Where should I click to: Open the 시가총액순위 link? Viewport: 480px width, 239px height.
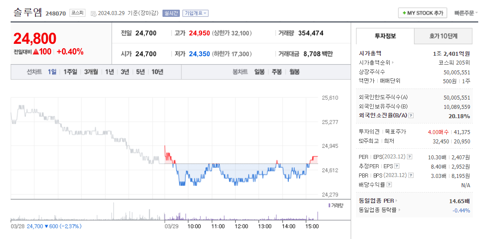(374, 63)
